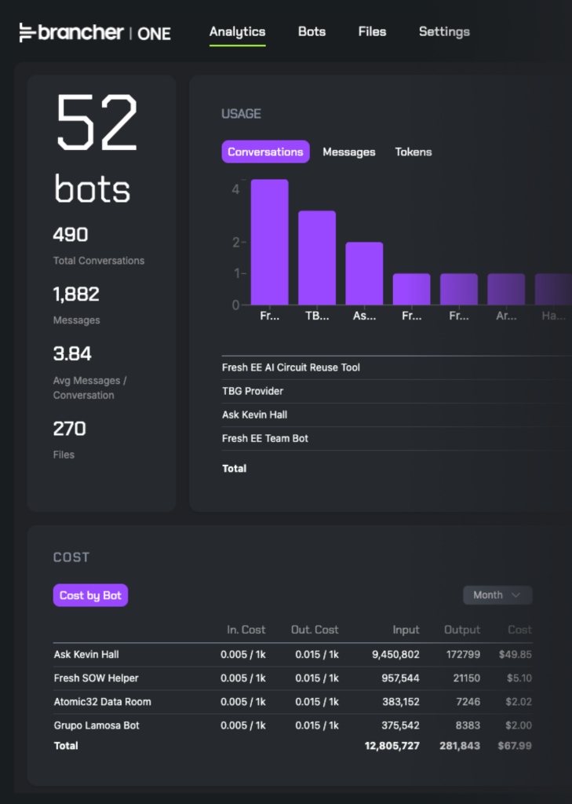This screenshot has height=804, width=572.
Task: Click the 172799 output value
Action: tap(464, 655)
